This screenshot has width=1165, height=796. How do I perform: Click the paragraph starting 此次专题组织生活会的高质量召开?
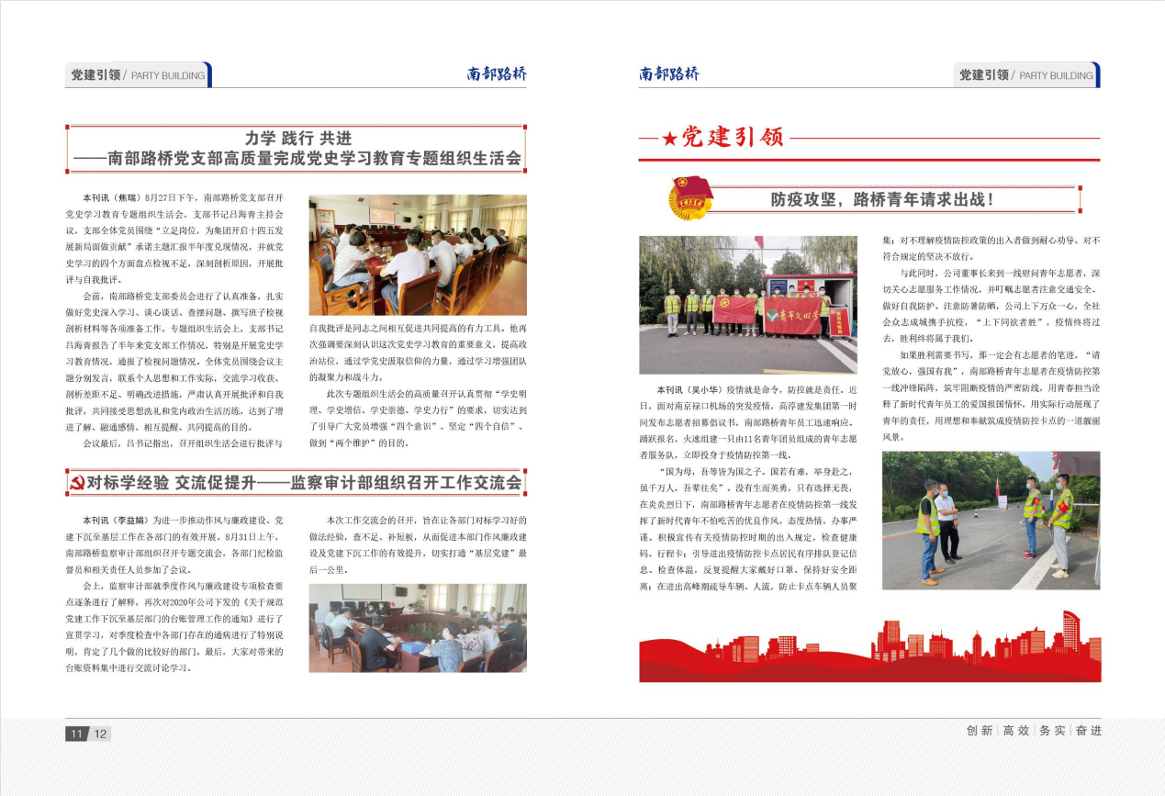tap(418, 418)
